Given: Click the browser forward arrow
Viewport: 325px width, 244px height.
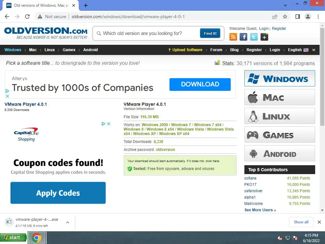Looking at the screenshot, I should [x=17, y=17].
